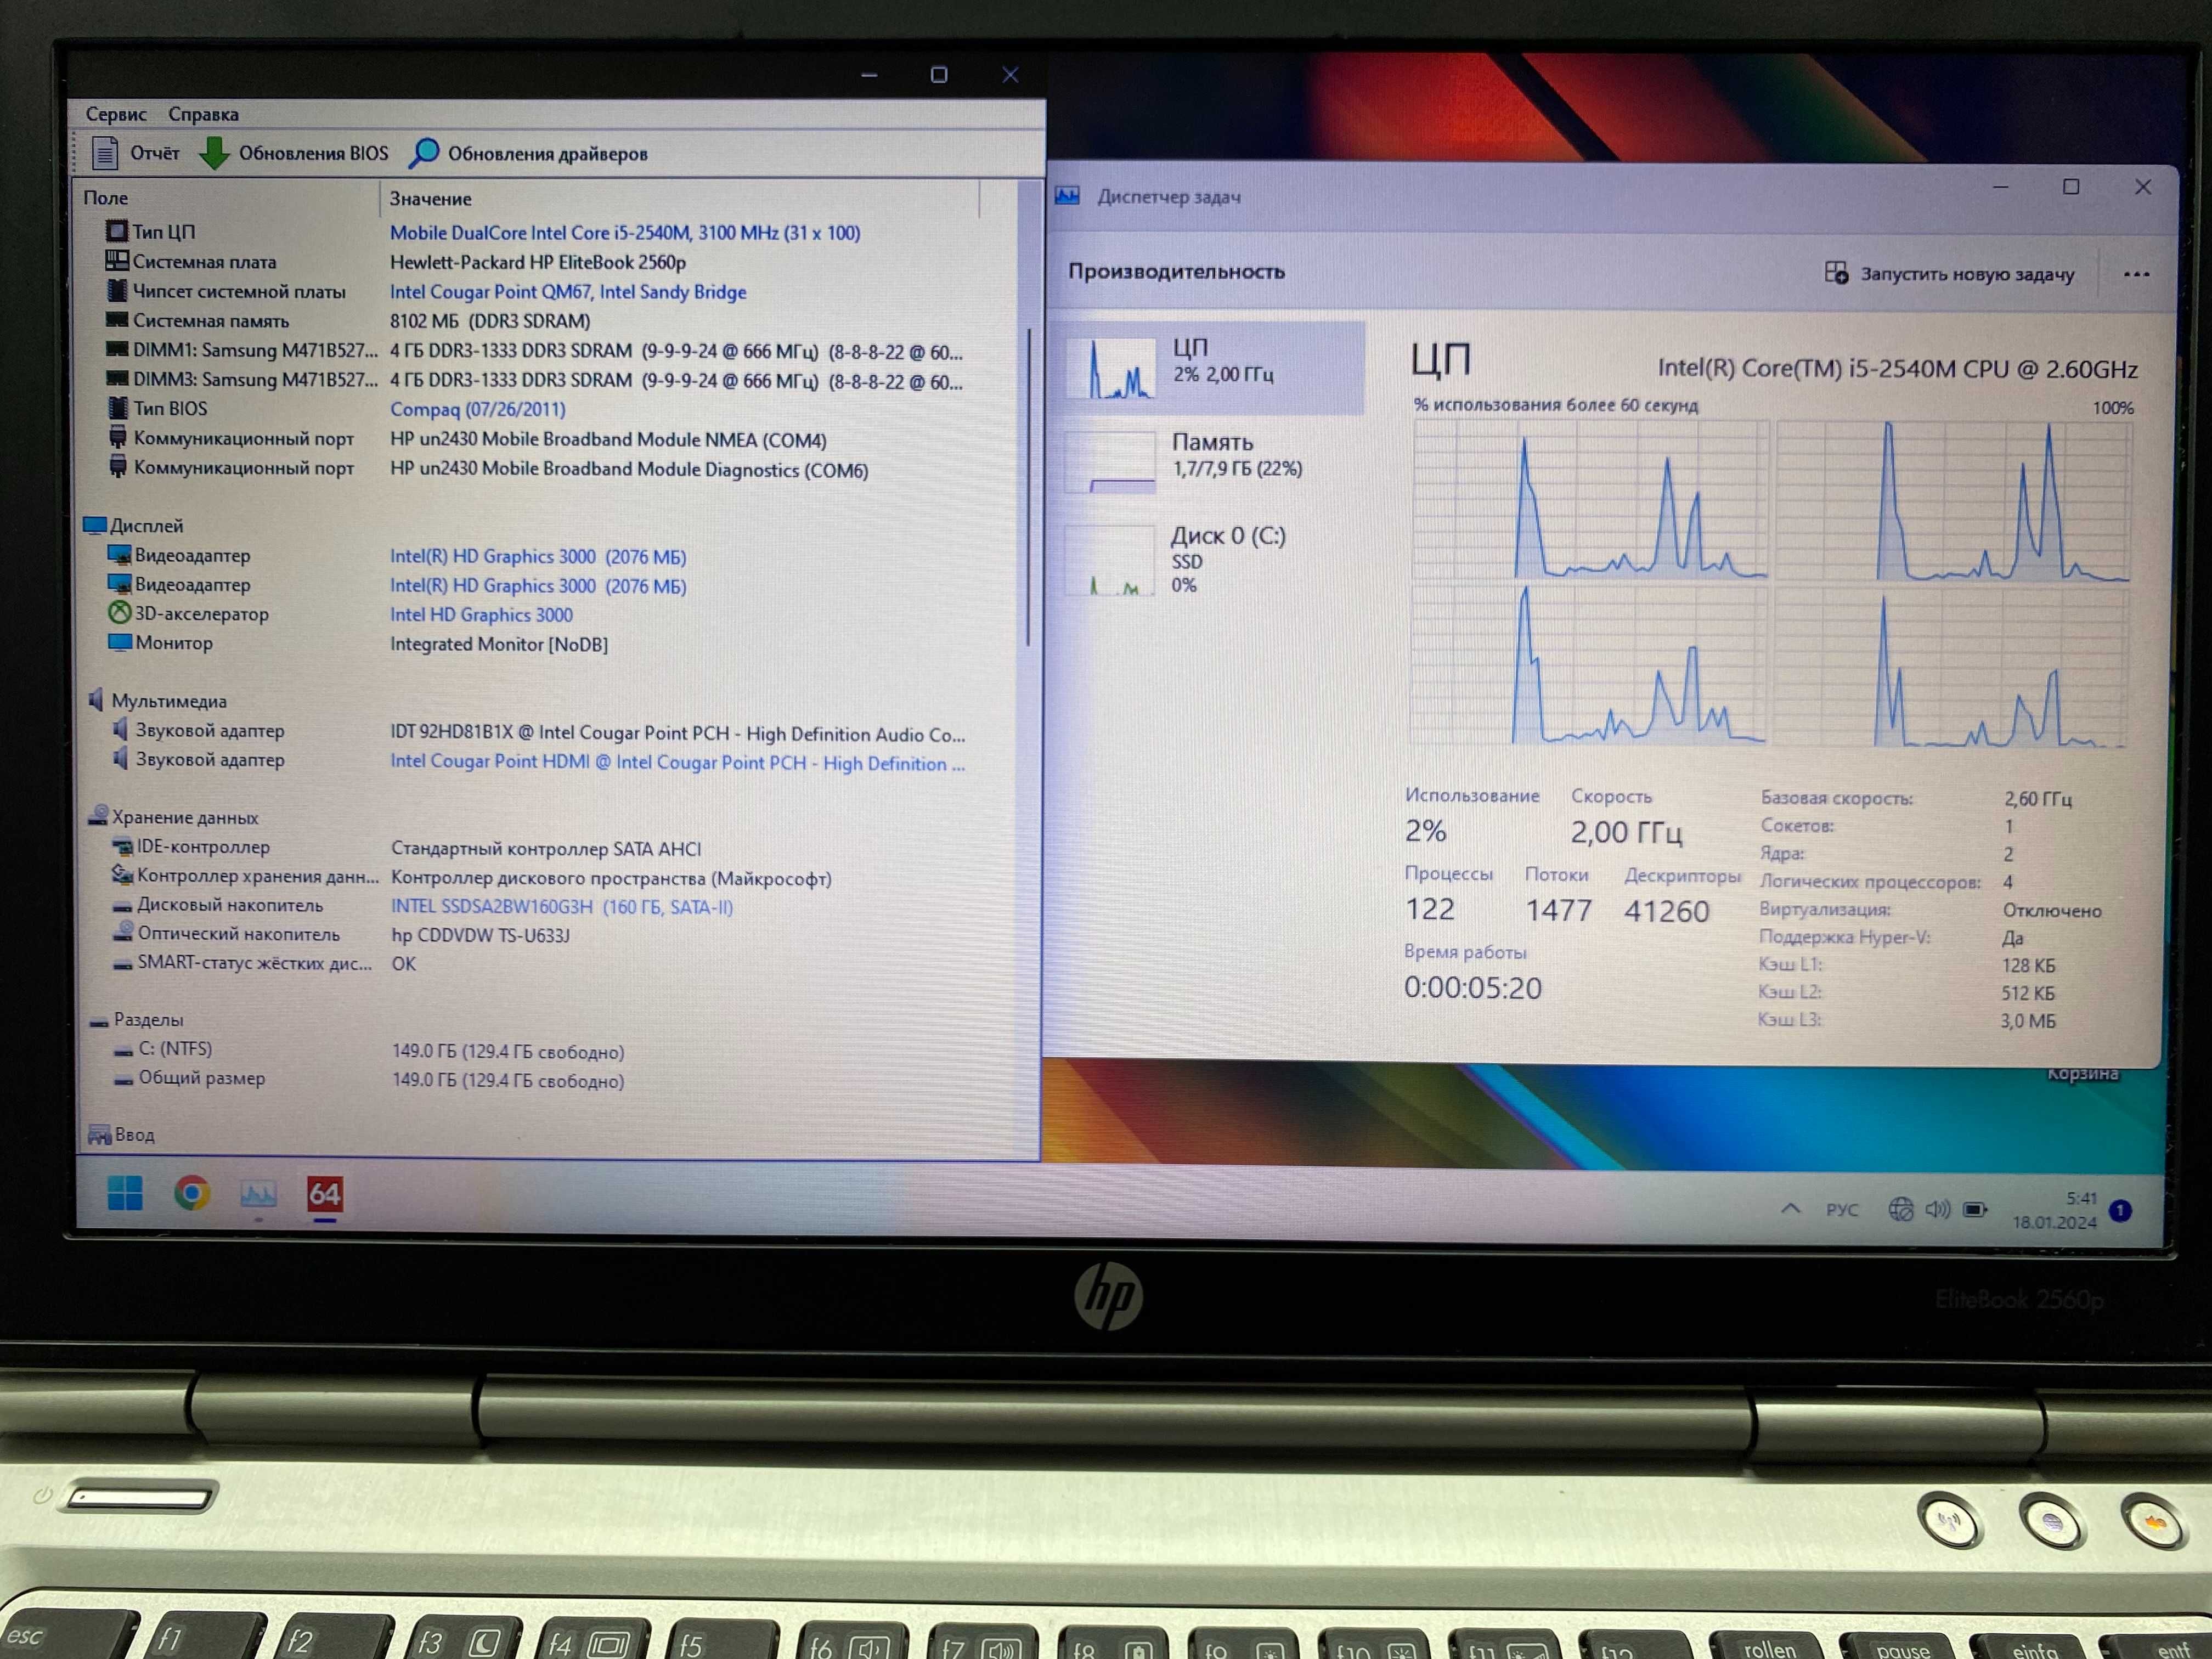Open the Intel HD Graphics 3000 3D-accelerator link
2212x1659 pixels.
(481, 615)
